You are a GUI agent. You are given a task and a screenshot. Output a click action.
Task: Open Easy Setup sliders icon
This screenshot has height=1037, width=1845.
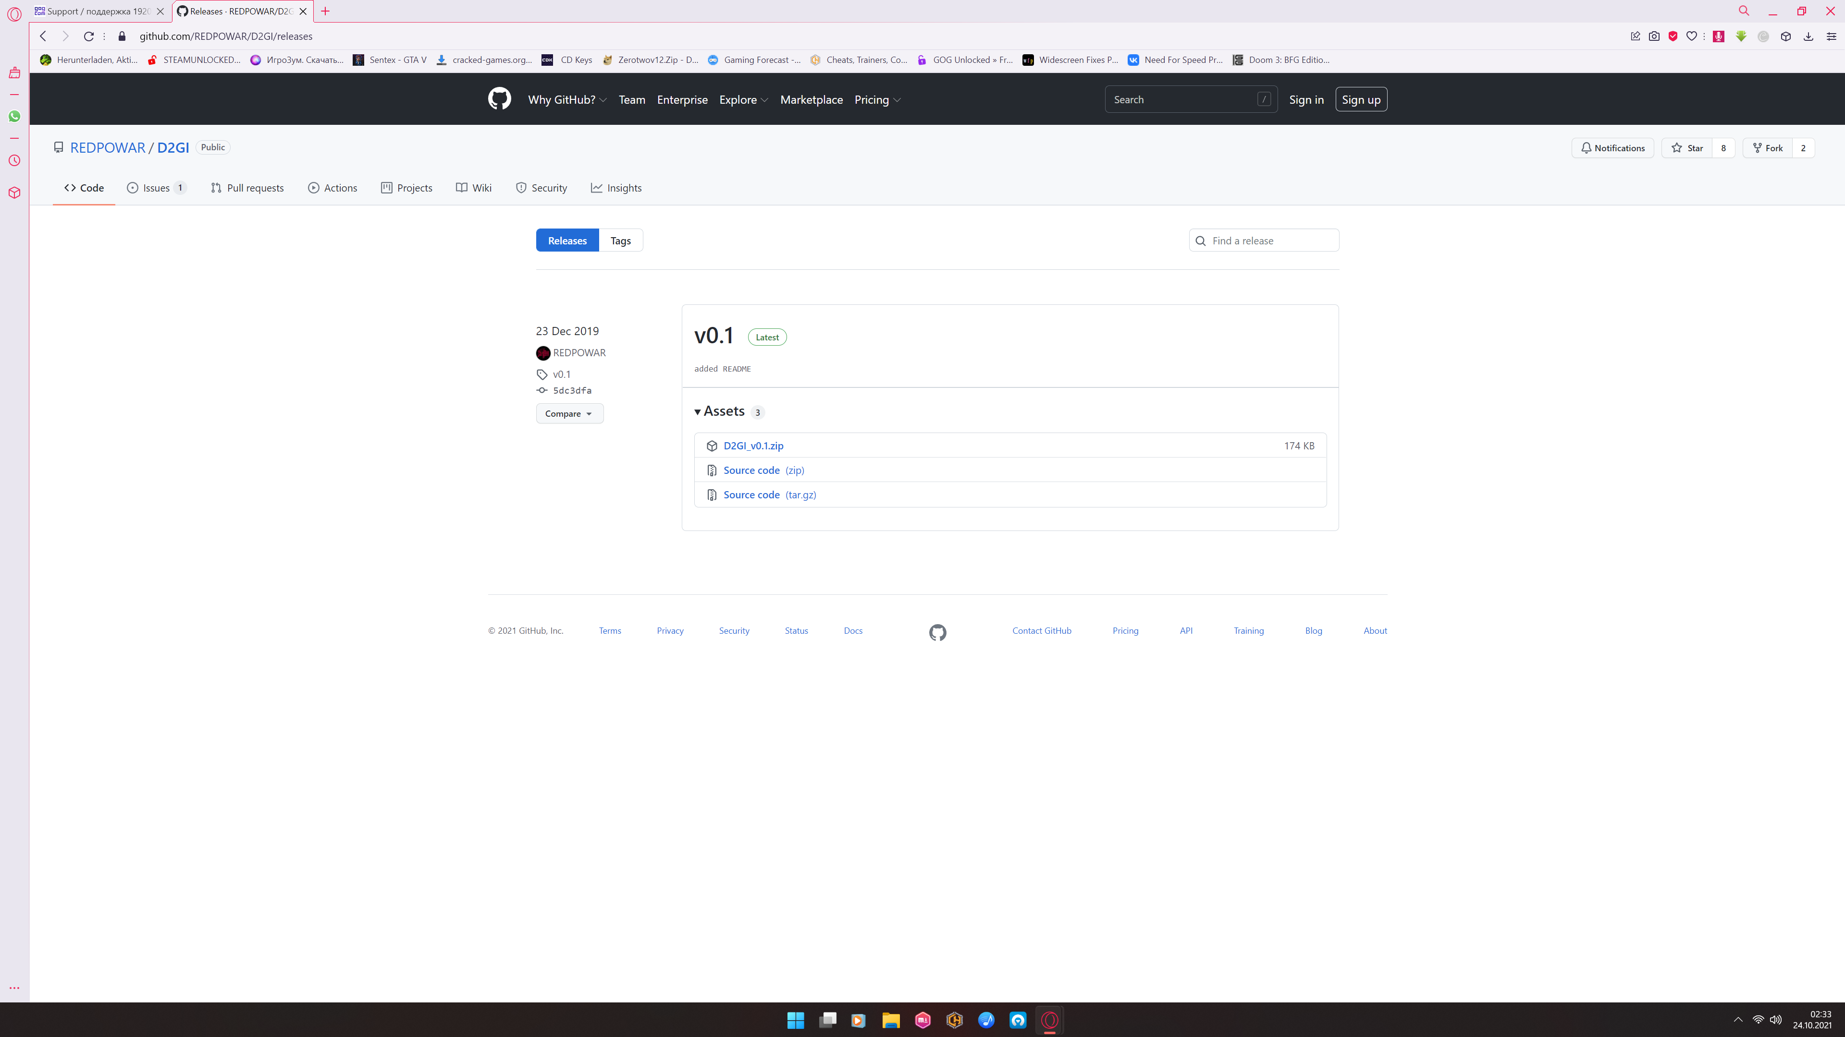[1832, 36]
